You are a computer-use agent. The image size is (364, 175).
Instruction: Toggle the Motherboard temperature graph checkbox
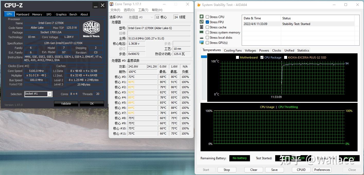pyautogui.click(x=238, y=57)
